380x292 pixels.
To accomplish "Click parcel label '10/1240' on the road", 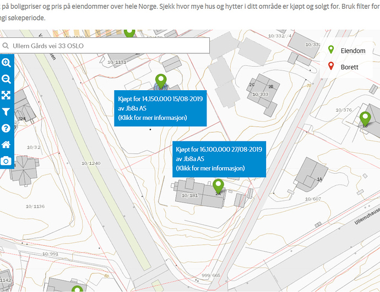I will pos(91,163).
